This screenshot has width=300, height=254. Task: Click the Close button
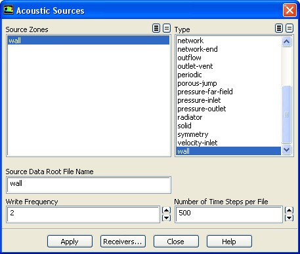click(x=176, y=242)
